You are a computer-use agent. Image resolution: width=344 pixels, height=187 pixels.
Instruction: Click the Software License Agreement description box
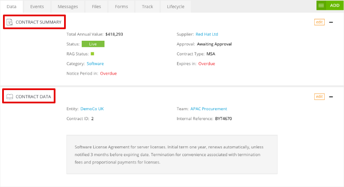[x=172, y=154]
